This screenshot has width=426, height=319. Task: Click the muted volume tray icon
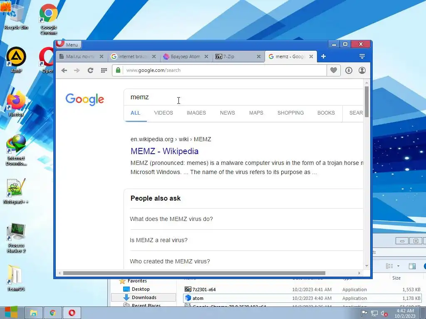[384, 314]
